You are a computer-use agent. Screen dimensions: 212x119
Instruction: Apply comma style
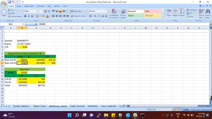[99, 16]
